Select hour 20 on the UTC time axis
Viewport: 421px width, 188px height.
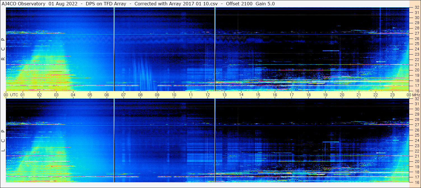(342, 95)
